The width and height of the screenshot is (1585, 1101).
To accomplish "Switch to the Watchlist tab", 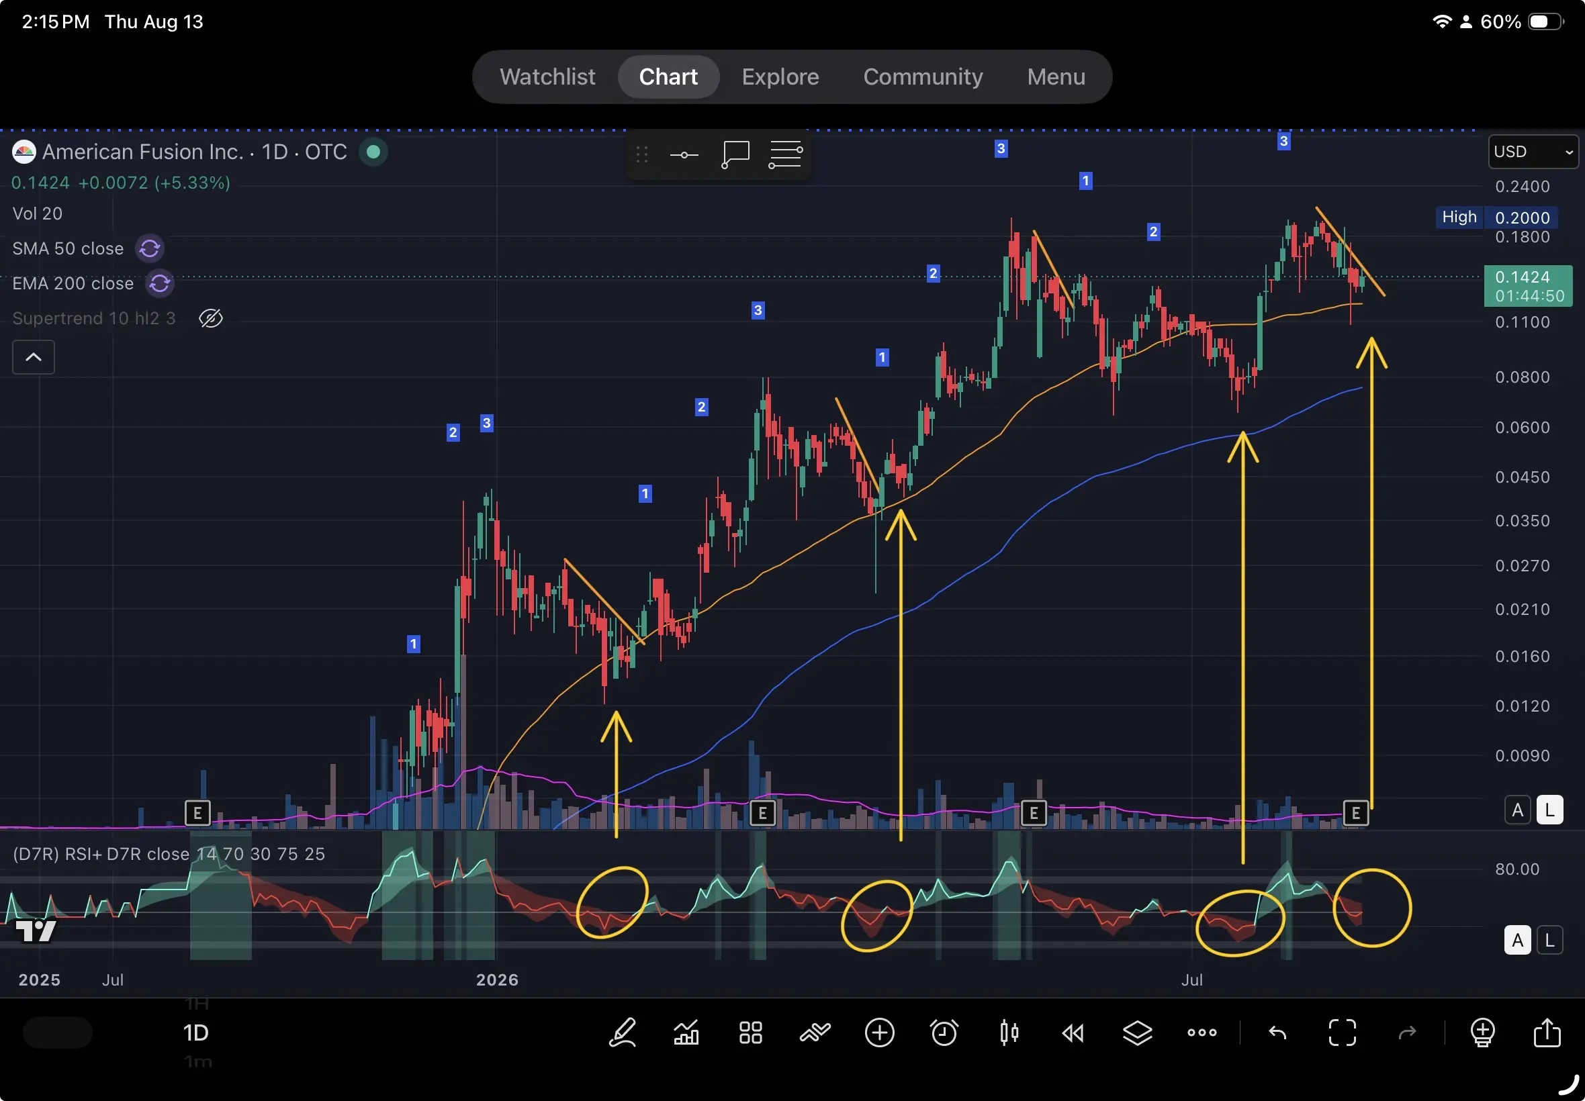I will click(547, 77).
